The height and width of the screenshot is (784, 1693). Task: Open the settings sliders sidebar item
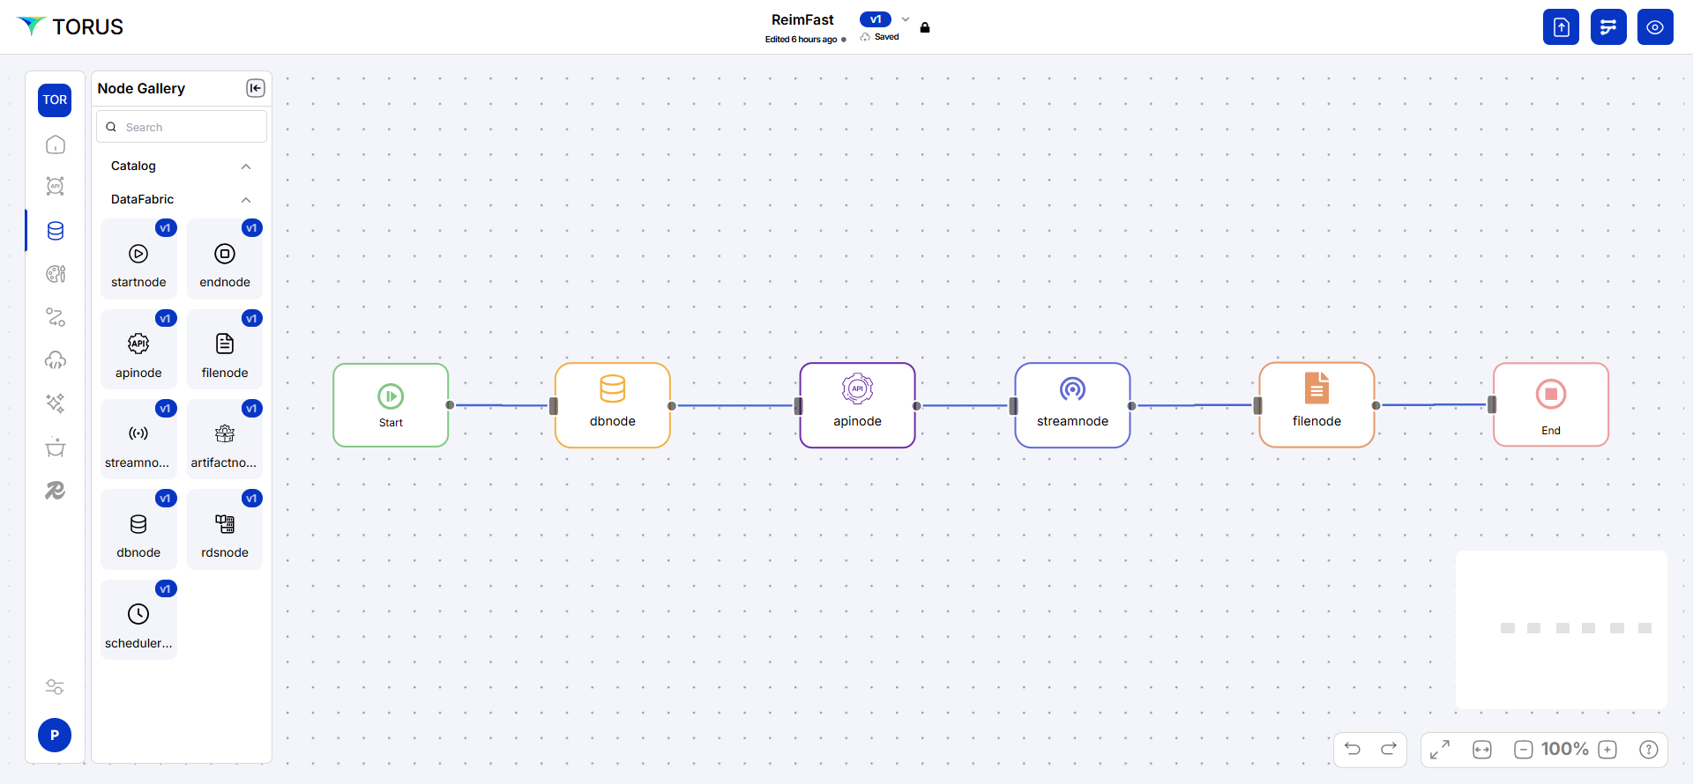point(55,687)
